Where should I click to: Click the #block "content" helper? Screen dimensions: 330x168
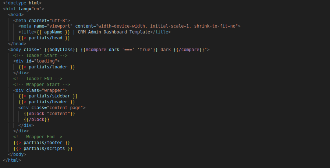(49, 114)
